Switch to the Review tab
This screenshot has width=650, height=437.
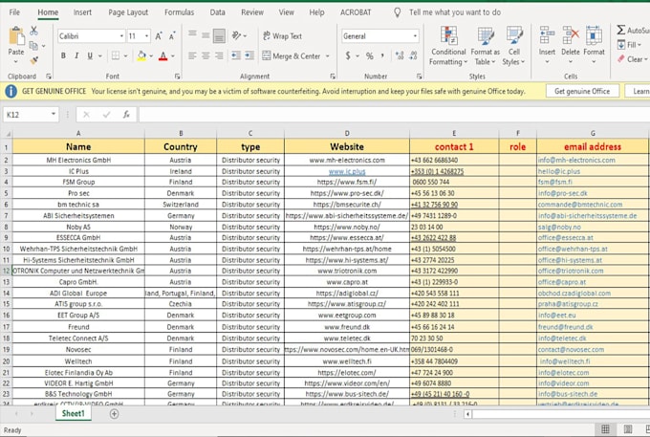[x=252, y=12]
